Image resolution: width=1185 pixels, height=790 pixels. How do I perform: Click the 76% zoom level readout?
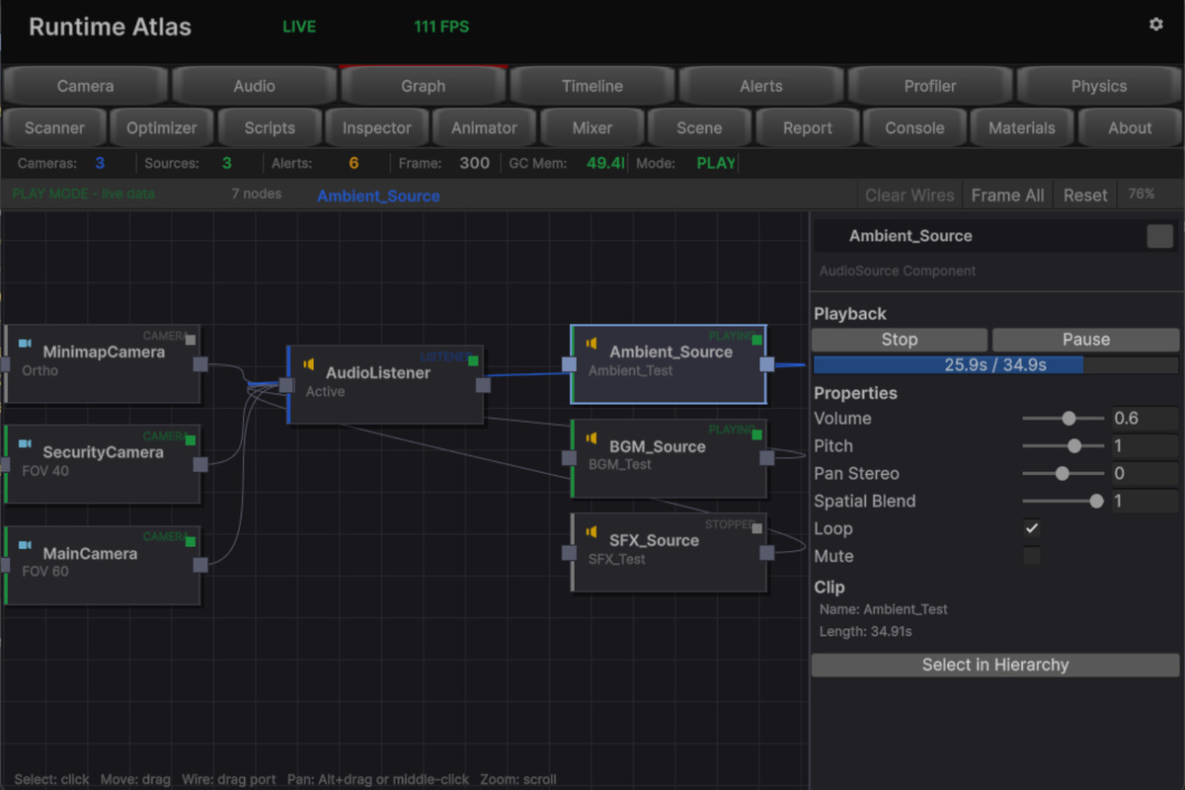[1142, 195]
